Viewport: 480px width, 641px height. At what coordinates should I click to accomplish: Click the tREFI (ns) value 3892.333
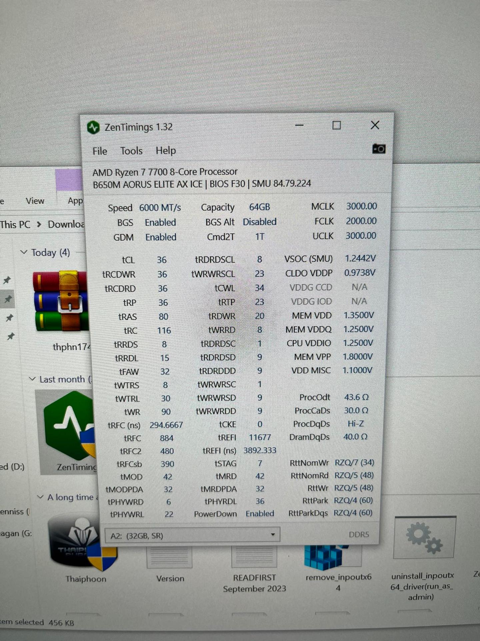260,450
